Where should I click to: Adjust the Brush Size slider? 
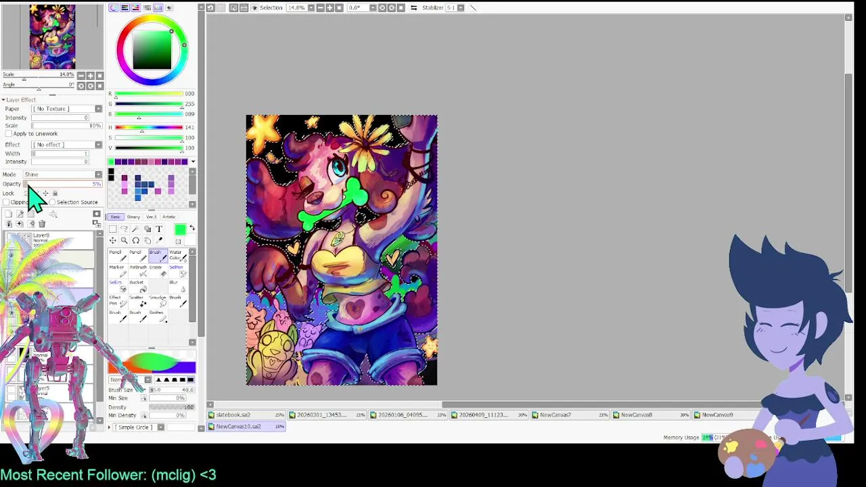pyautogui.click(x=172, y=390)
